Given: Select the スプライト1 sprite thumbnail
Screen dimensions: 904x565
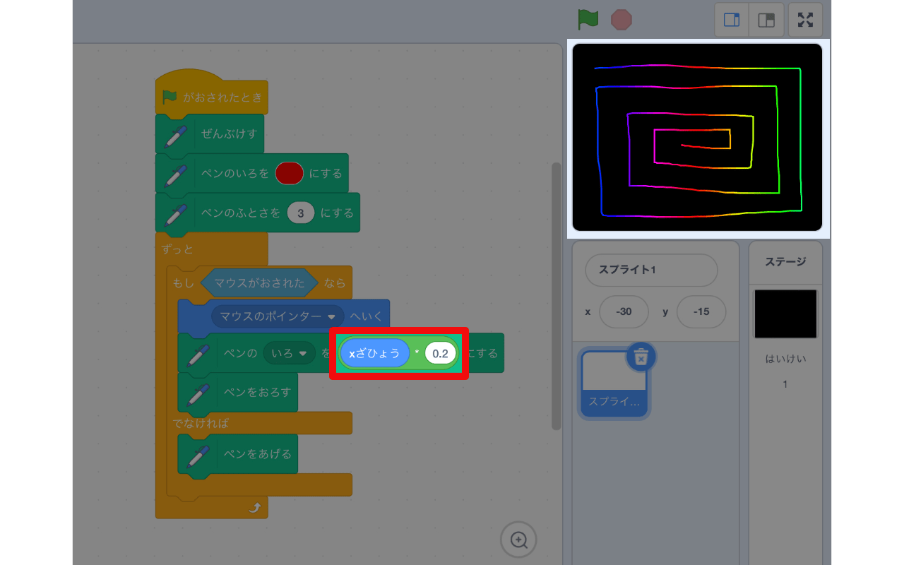Looking at the screenshot, I should tap(614, 383).
